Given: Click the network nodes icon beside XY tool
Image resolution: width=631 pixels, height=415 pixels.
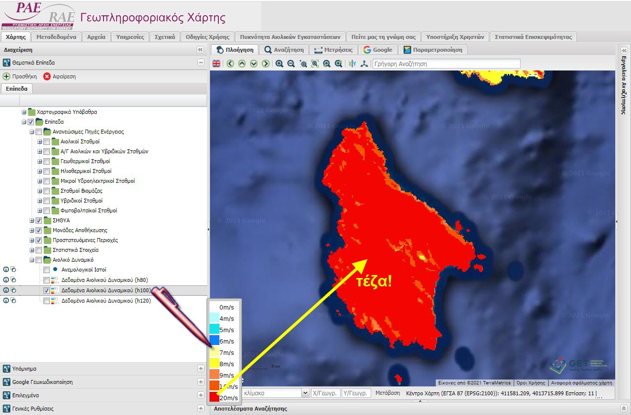Looking at the screenshot, I should click(x=364, y=64).
